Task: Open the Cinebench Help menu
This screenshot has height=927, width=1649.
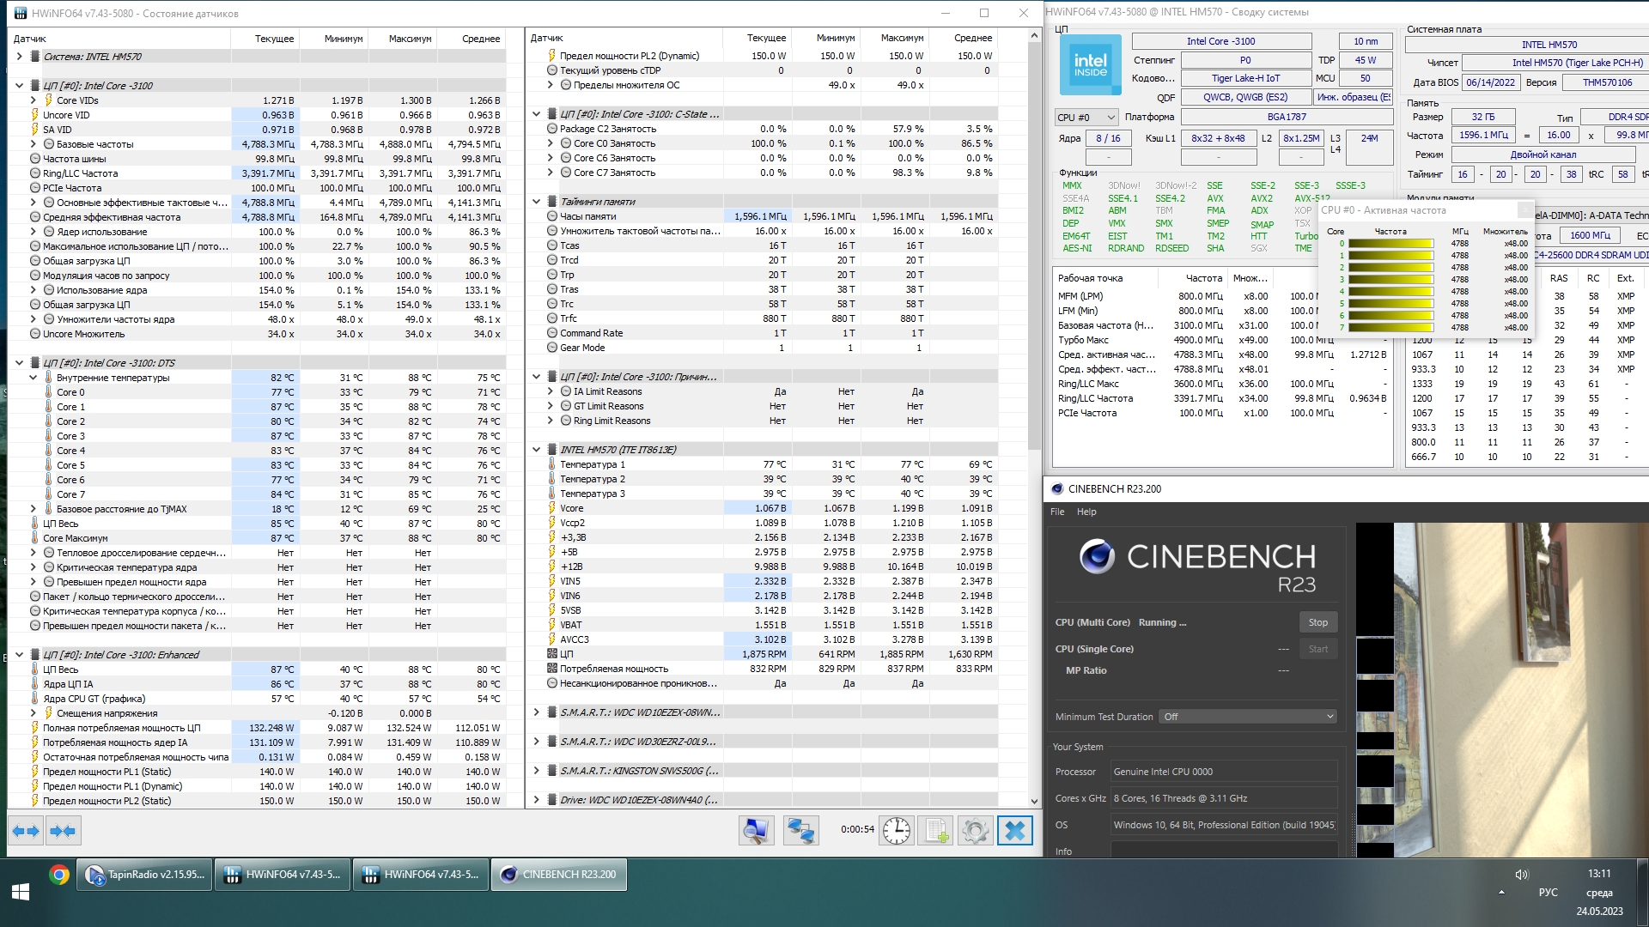Action: pos(1086,512)
